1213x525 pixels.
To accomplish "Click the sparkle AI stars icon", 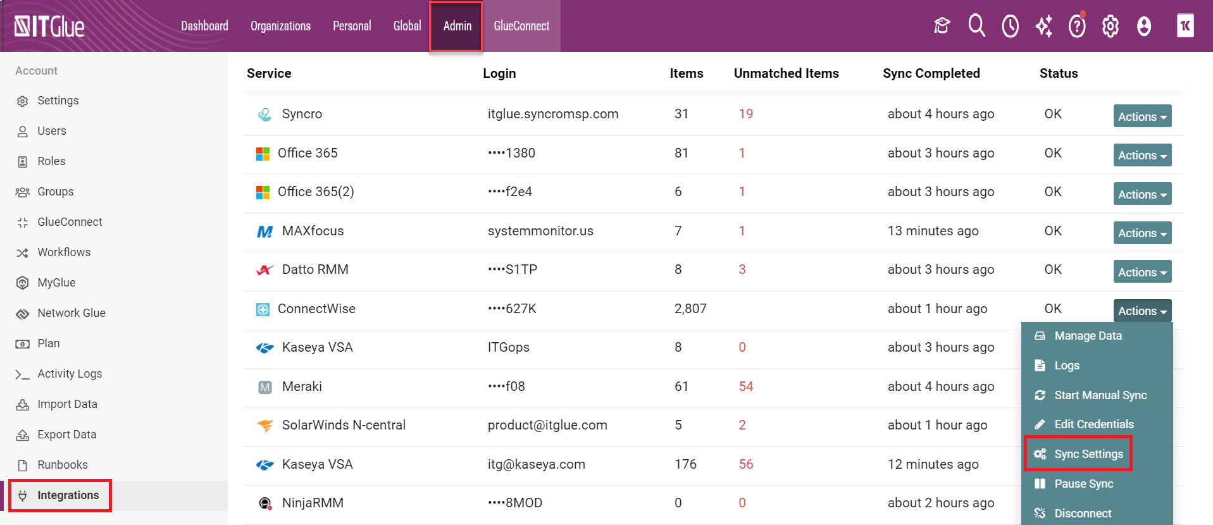I will [x=1044, y=26].
